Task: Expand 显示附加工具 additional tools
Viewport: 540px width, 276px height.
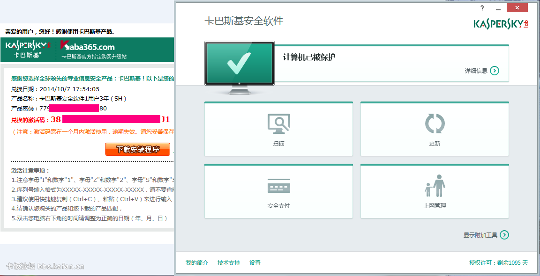Action: 486,235
